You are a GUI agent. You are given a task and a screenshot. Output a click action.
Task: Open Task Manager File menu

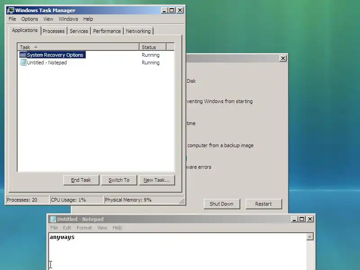12,19
